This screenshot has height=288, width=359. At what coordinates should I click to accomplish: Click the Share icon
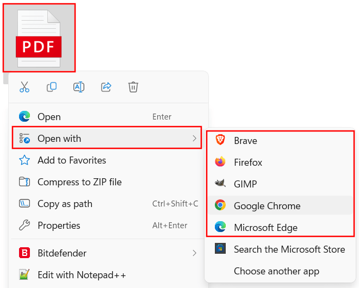pyautogui.click(x=106, y=87)
